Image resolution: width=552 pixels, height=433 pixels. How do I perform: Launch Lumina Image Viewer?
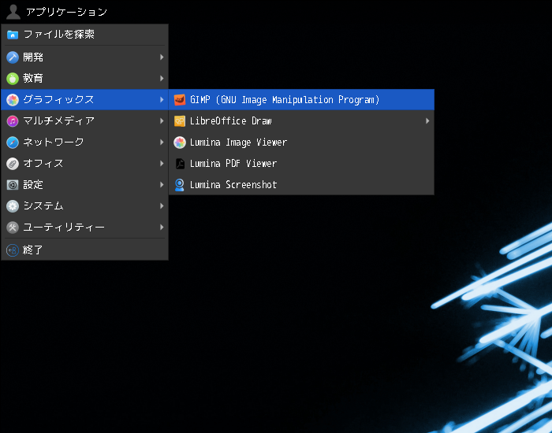click(301, 142)
